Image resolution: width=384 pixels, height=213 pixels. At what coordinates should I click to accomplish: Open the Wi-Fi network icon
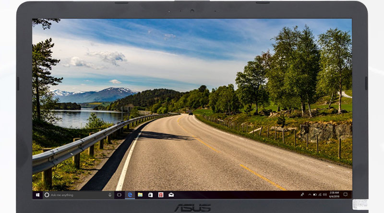pos(320,195)
